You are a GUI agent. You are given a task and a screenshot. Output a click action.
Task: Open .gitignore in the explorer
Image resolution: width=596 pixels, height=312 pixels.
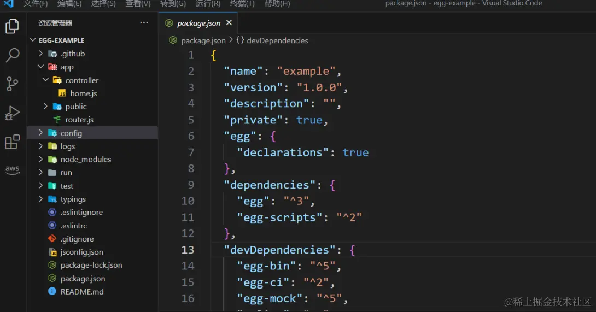point(77,239)
